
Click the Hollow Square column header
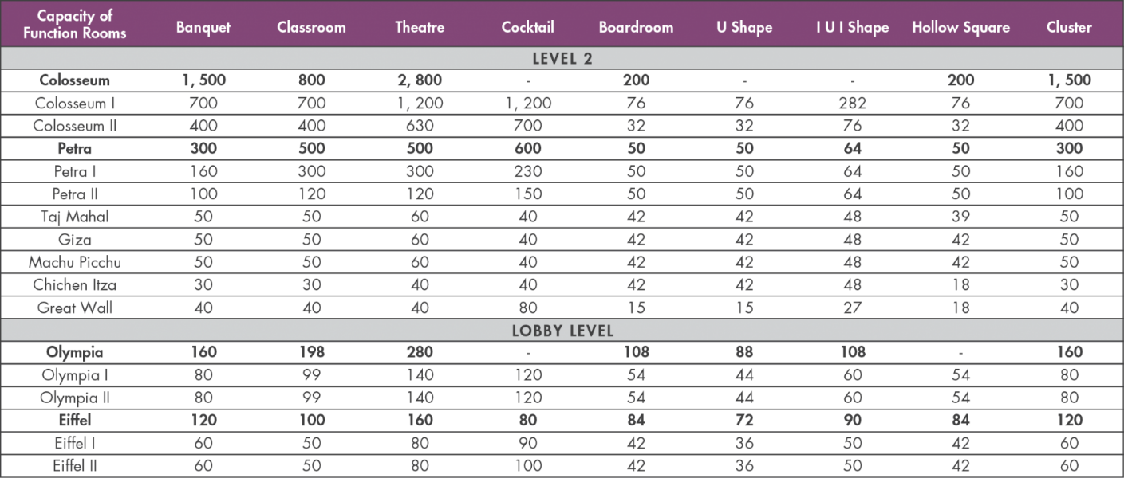click(x=960, y=27)
